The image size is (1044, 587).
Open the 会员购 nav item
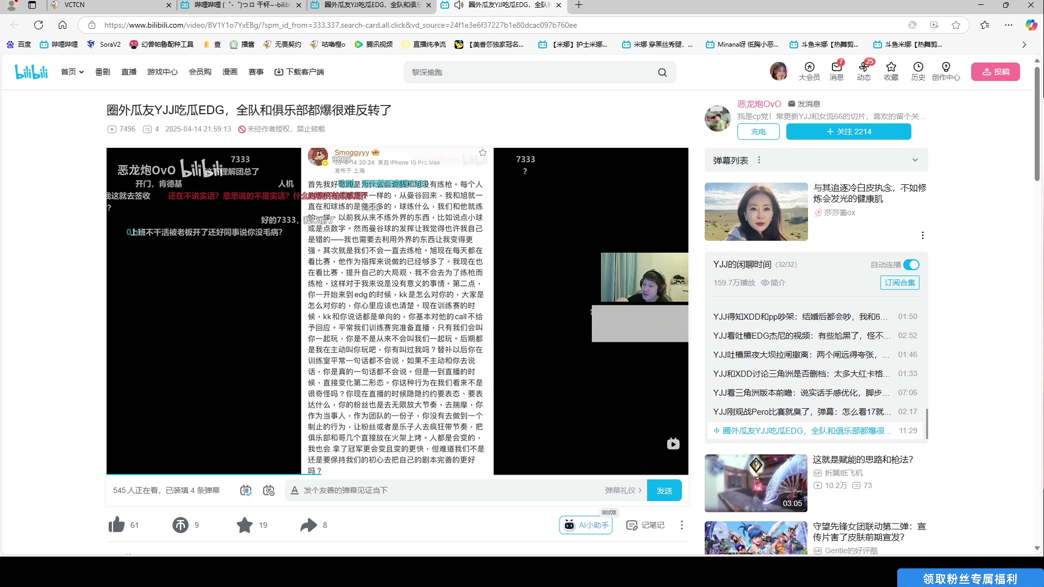(x=200, y=72)
